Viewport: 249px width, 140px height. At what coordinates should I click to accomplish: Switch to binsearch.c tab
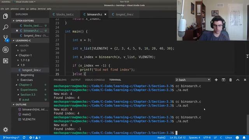click(95, 14)
